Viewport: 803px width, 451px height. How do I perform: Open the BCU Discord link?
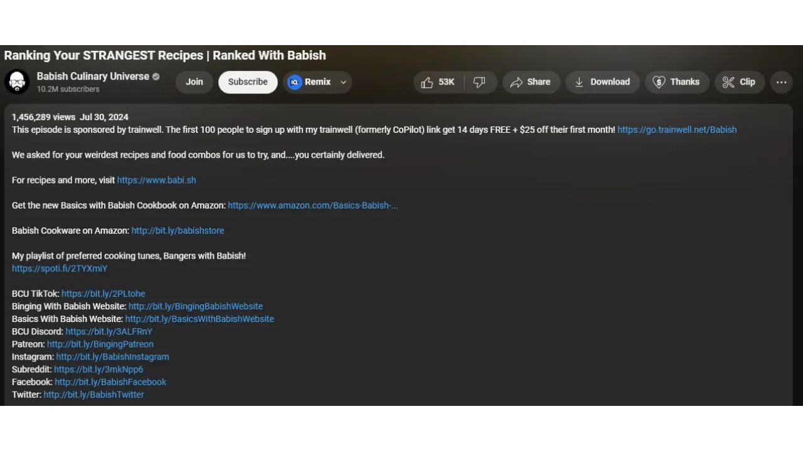[109, 331]
